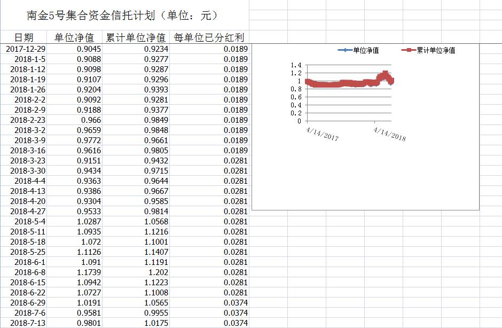Select the red data series line in chart
Viewport: 502px width, 328px height.
pos(342,83)
